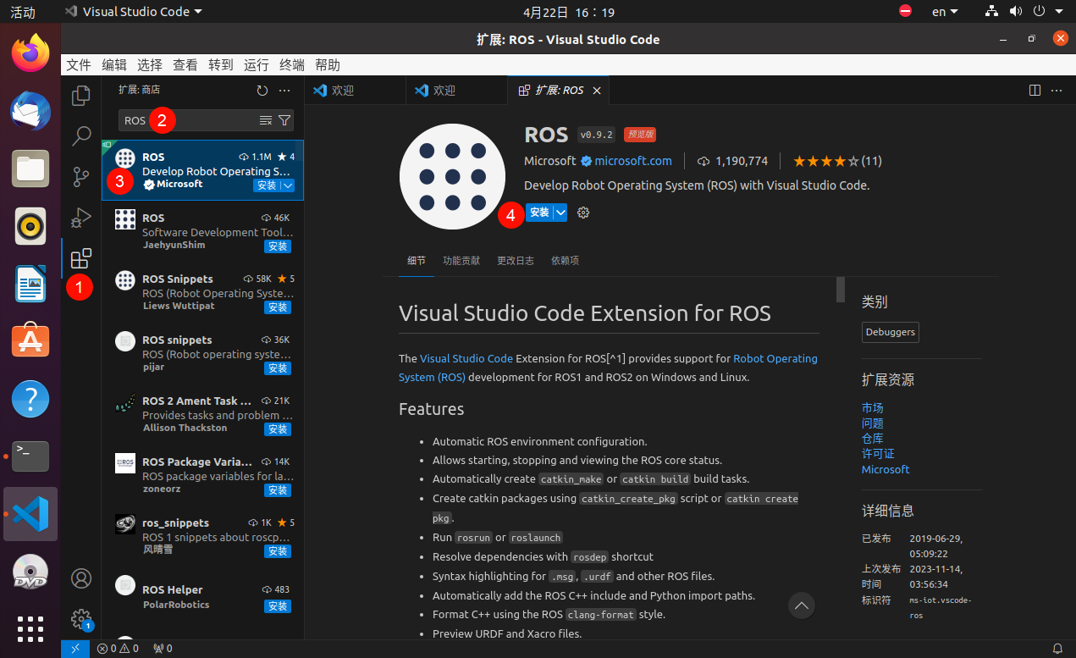
Task: Click the extension details vertical scrollbar
Action: [x=841, y=289]
